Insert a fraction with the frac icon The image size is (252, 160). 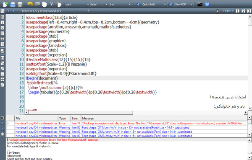click(x=3, y=74)
